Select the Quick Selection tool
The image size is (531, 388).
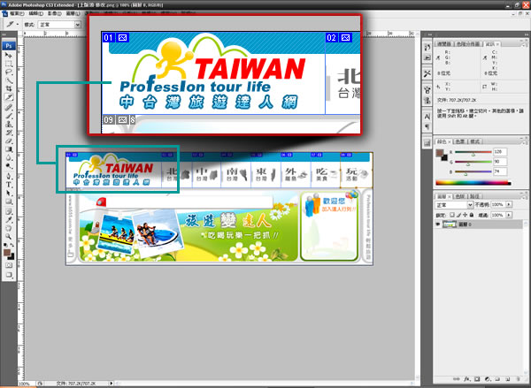point(9,80)
